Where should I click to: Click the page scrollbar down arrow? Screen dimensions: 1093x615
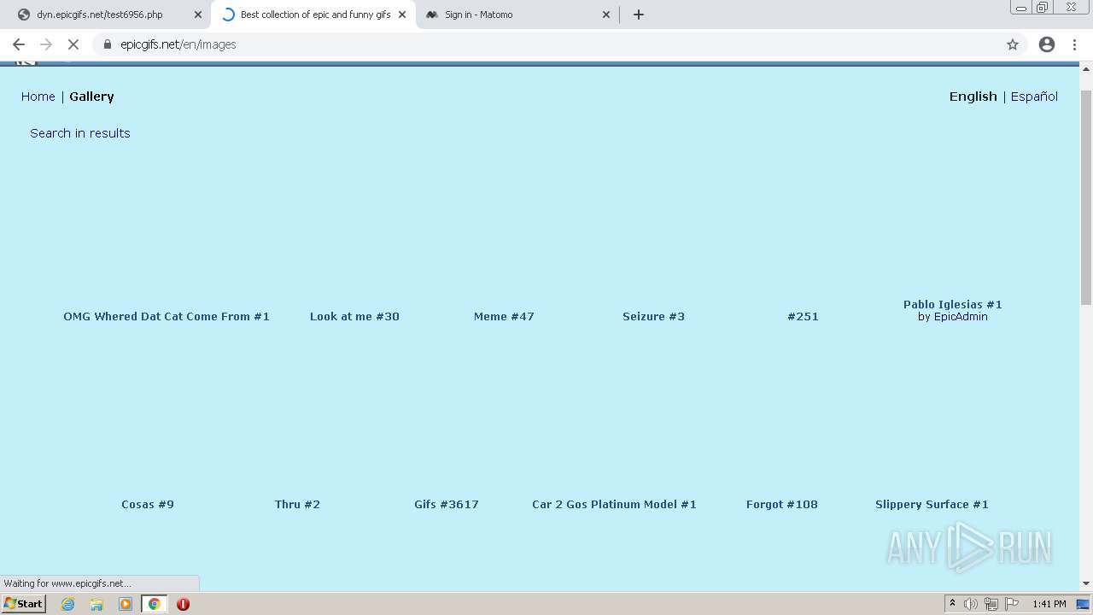click(x=1086, y=583)
